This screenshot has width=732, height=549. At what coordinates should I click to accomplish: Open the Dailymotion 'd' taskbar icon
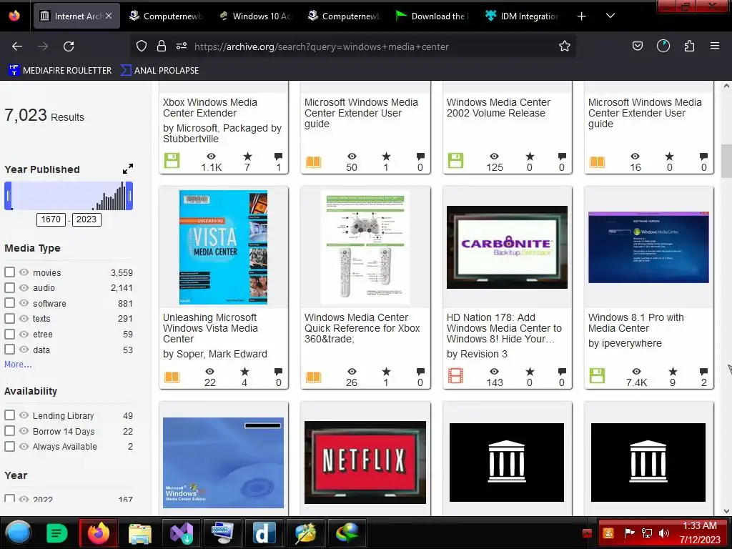(264, 533)
